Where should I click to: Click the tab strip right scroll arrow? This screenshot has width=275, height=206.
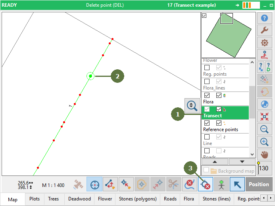tap(271, 198)
